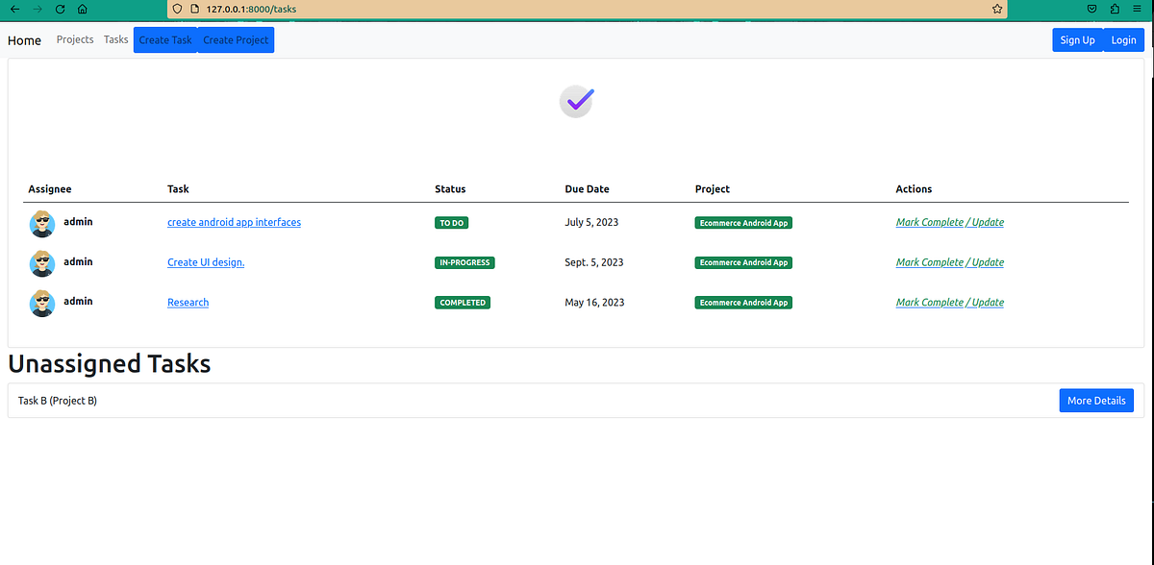This screenshot has height=565, width=1154.
Task: Mark the Research task complete
Action: click(929, 302)
